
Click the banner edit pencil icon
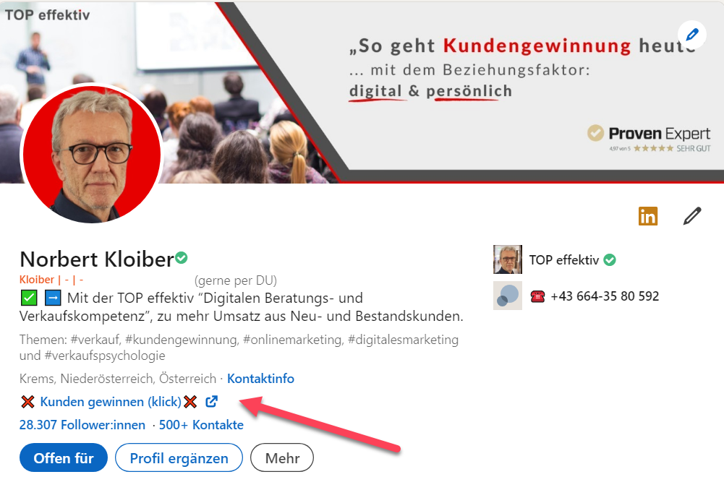[x=691, y=35]
